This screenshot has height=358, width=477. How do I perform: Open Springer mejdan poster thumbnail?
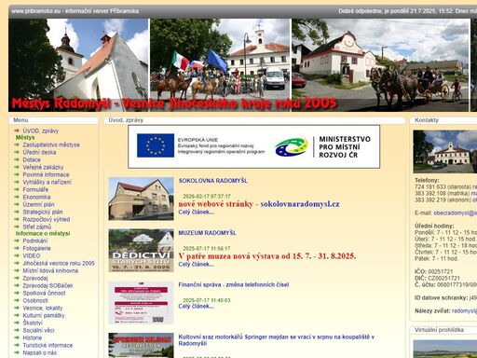coord(141,346)
